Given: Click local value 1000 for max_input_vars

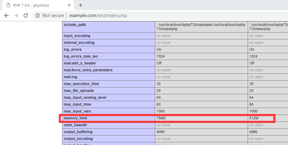Looking at the screenshot, I should (161, 111).
